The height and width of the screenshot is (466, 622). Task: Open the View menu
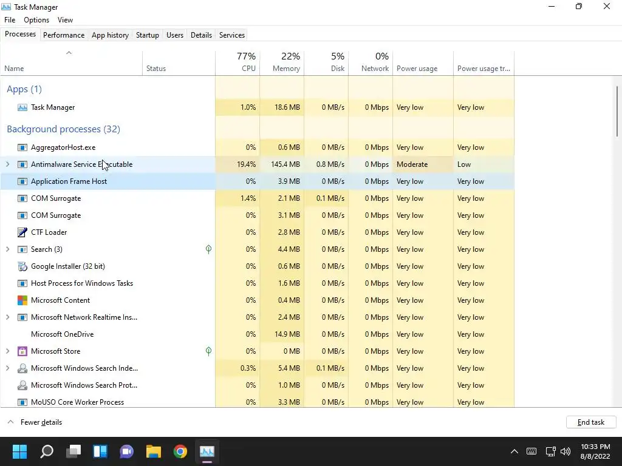(x=65, y=20)
